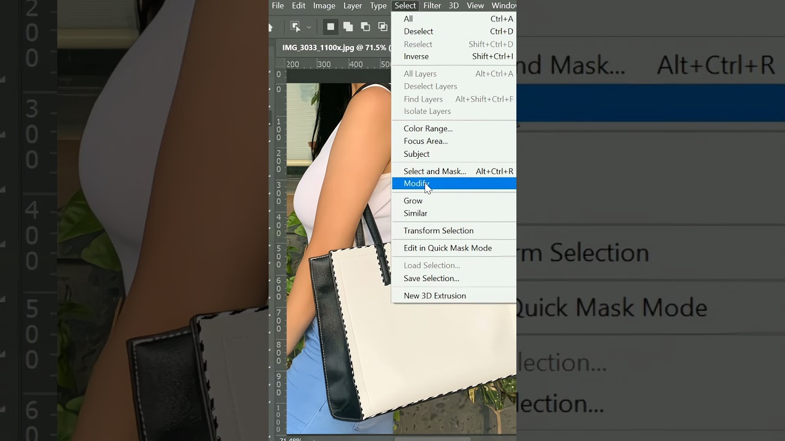
Task: Choose New 3D Extrusion menu entry
Action: (x=454, y=296)
